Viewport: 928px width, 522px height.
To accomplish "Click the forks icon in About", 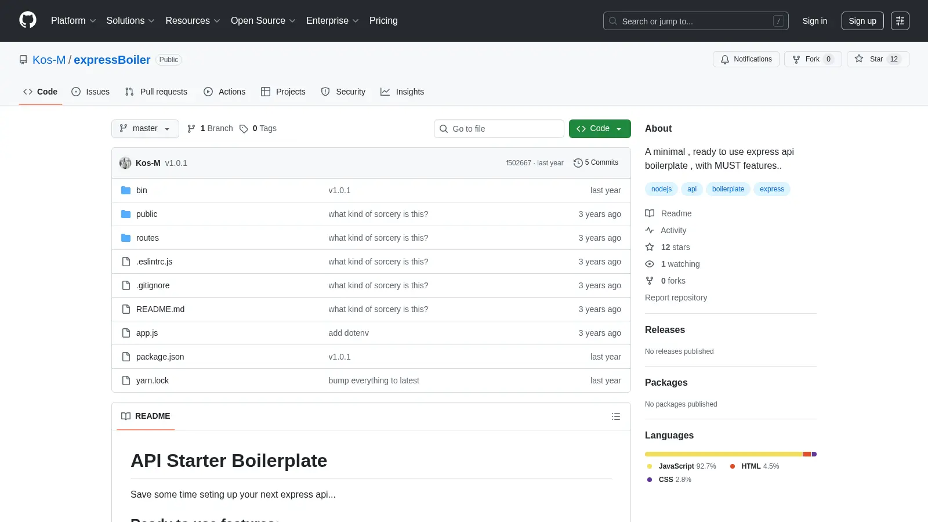I will 650,281.
